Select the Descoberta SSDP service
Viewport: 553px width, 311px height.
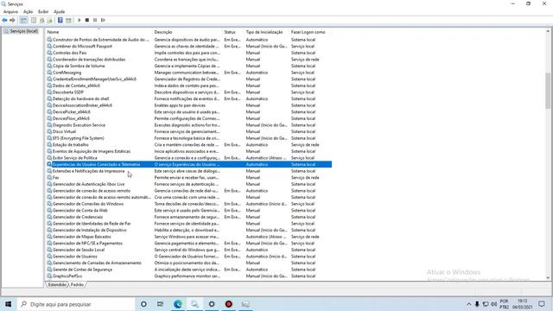(188, 92)
